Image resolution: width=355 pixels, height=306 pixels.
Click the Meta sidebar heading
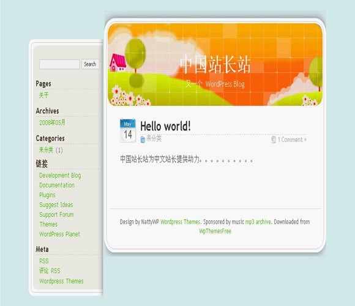tap(42, 249)
